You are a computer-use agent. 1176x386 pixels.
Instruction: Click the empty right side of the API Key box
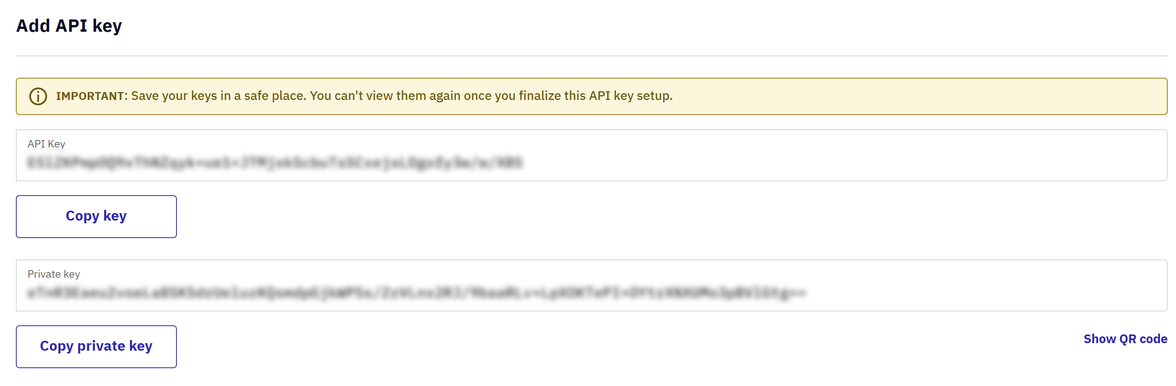coord(845,156)
